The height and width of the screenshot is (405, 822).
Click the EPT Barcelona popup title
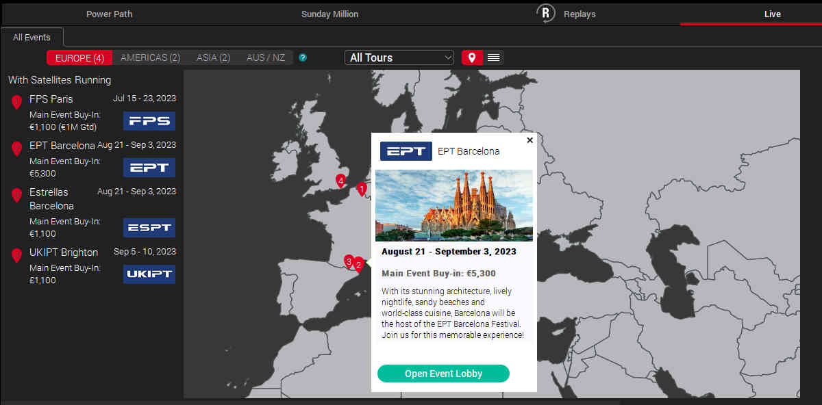(469, 151)
